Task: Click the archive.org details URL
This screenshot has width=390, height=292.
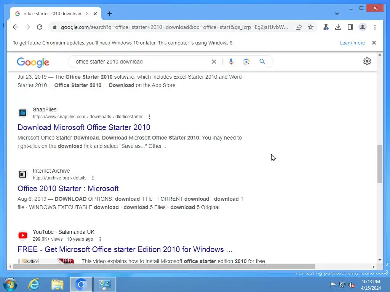Action: click(59, 178)
